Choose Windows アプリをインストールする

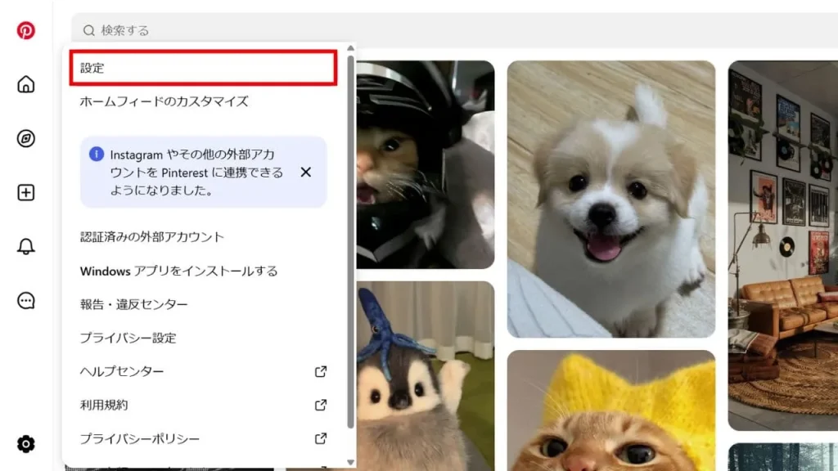click(x=178, y=271)
